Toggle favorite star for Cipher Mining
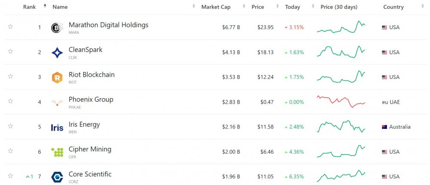 point(10,151)
